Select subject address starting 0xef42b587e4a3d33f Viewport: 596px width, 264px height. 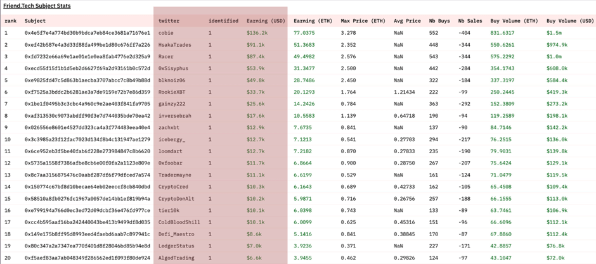click(87, 45)
